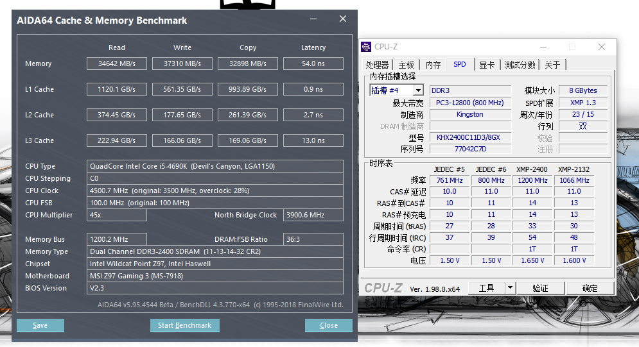Click the Save button in AIDA64

pos(40,325)
